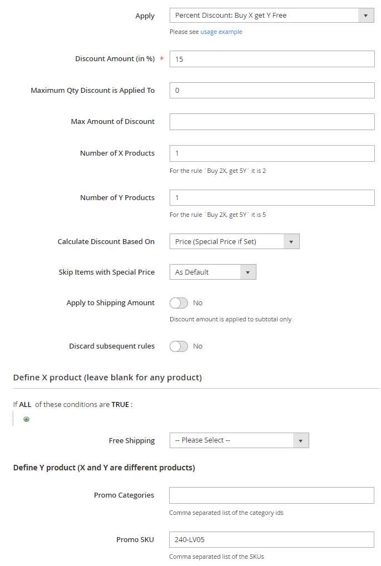This screenshot has width=381, height=566.
Task: Click the Promo SKU input field
Action: 271,539
